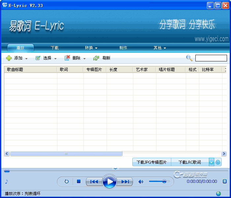The height and width of the screenshot is (198, 231).
Task: Skip to the previous track
Action: [94, 181]
